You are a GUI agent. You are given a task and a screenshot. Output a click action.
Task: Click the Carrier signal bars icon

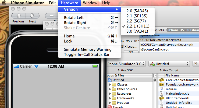[17, 66]
